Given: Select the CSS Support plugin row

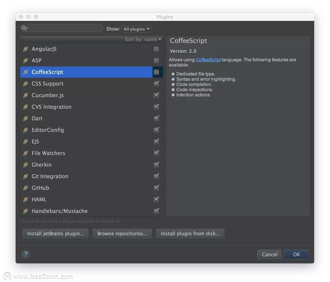Looking at the screenshot, I should pyautogui.click(x=91, y=84).
